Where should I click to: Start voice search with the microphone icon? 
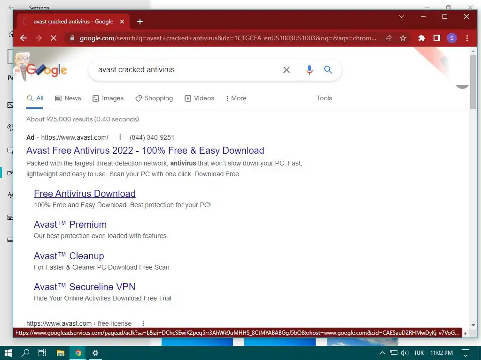tap(310, 70)
